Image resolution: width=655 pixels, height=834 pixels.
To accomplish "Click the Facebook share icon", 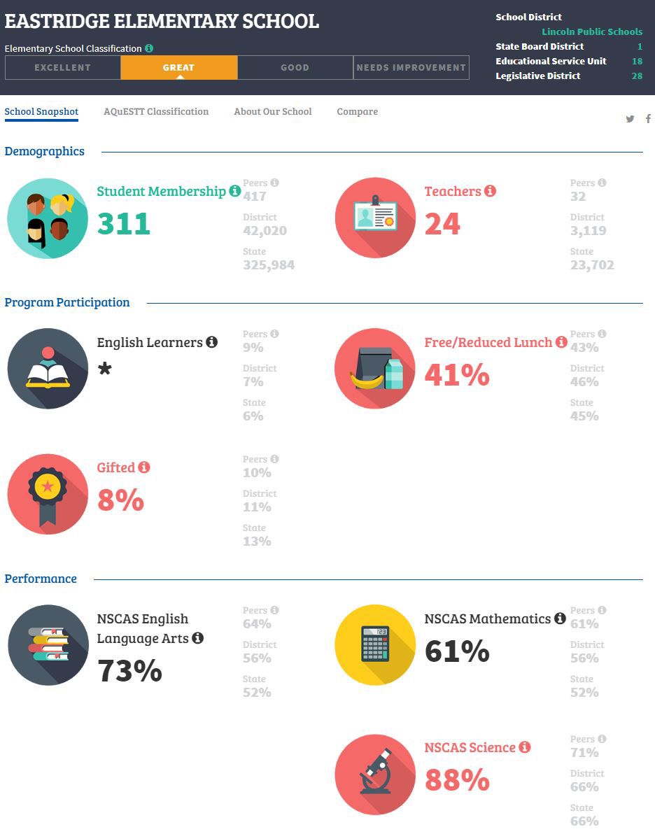I will [648, 119].
